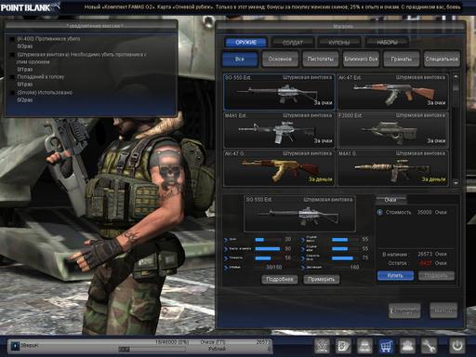Open the НАБОРЫ tab
The image size is (476, 357).
pyautogui.click(x=387, y=43)
